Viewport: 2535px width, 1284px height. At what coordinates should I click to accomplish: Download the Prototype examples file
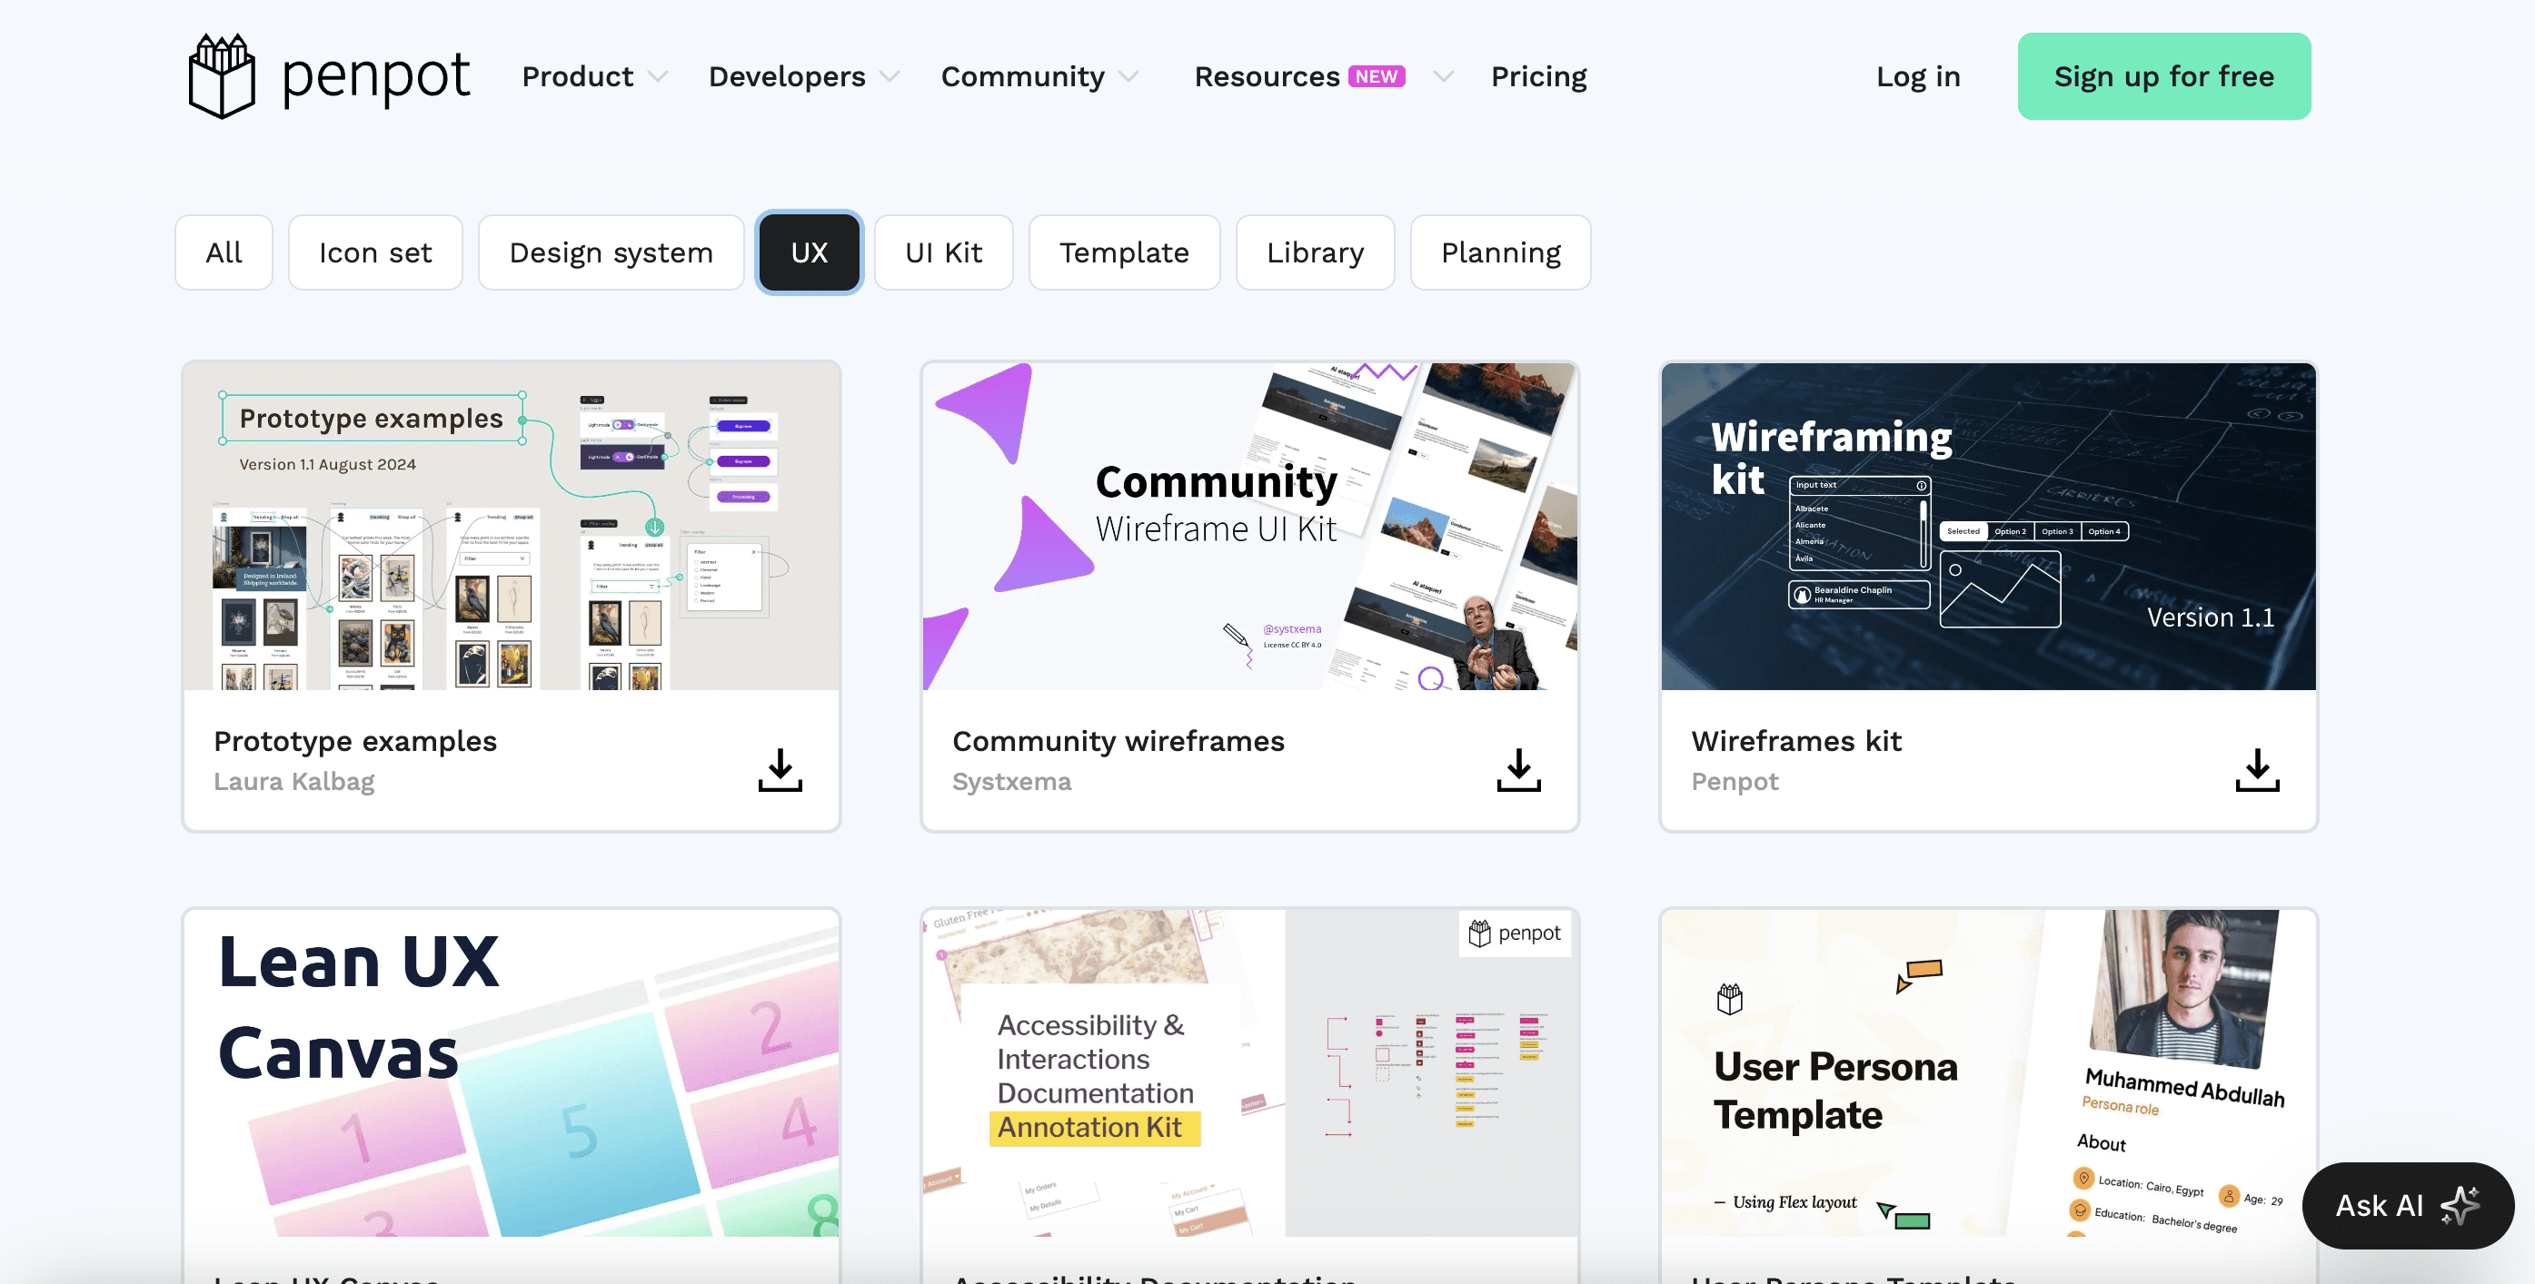tap(780, 770)
